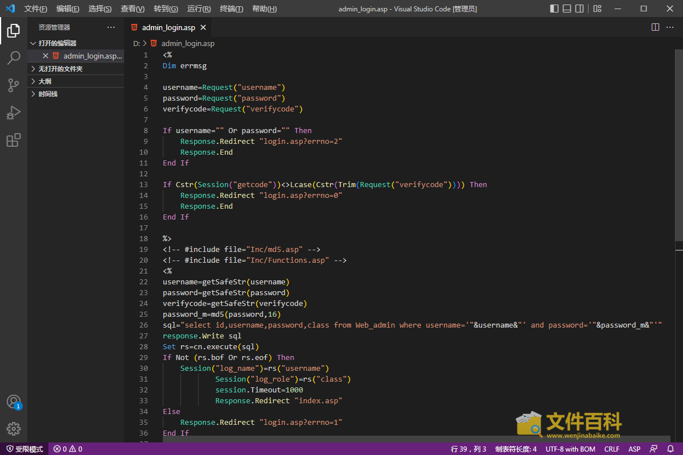683x455 pixels.
Task: Click the username=Request("username") line
Action: [x=224, y=87]
